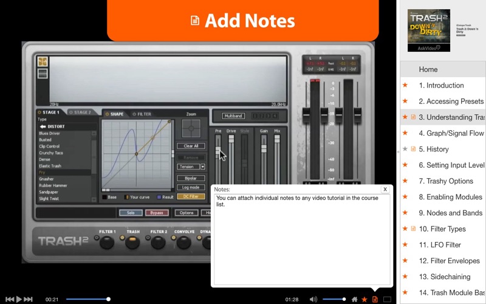Toggle the STAGE 1 power button

point(39,112)
